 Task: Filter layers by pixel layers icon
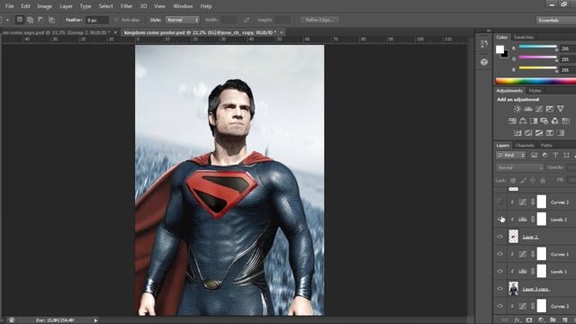pos(534,156)
